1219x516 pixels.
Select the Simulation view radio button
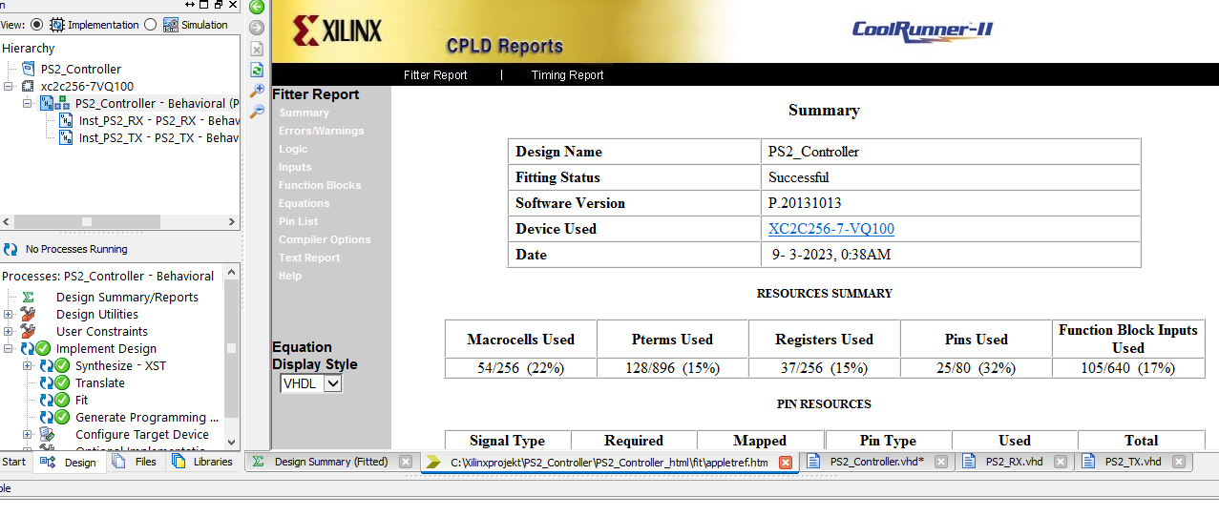tap(150, 25)
